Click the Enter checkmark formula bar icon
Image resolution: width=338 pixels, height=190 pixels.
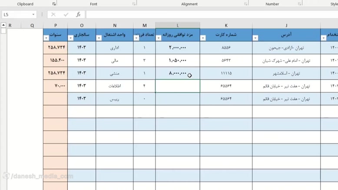tap(66, 14)
